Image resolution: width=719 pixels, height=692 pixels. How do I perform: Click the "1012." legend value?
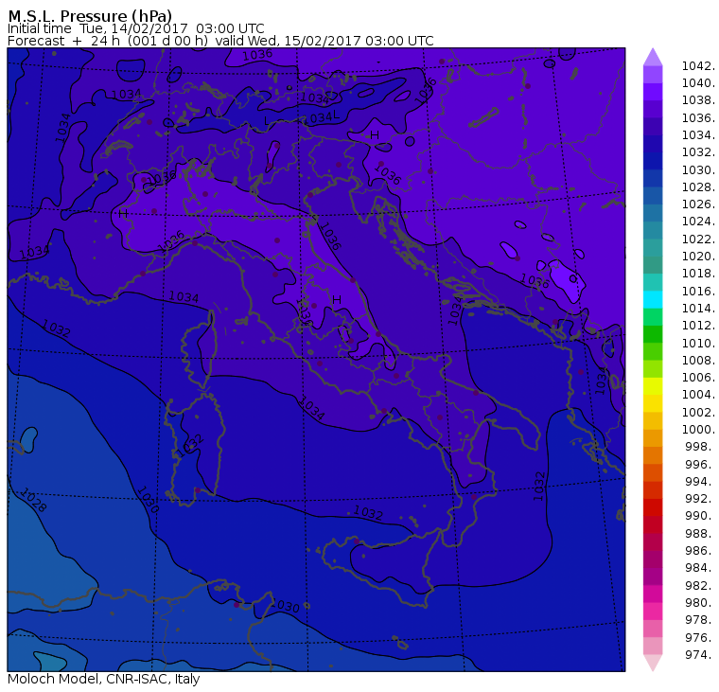click(698, 326)
